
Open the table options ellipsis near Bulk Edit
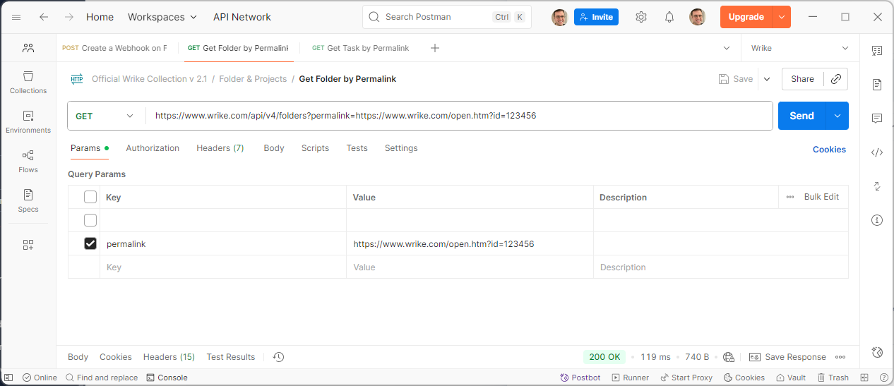coord(790,197)
